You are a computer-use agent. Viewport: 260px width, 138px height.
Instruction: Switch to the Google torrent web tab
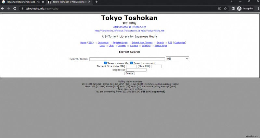[23, 2]
